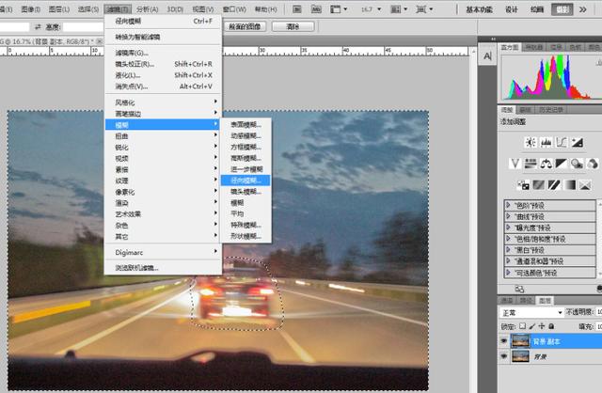The height and width of the screenshot is (393, 602).
Task: Add a Curves adjustment icon
Action: (x=562, y=142)
